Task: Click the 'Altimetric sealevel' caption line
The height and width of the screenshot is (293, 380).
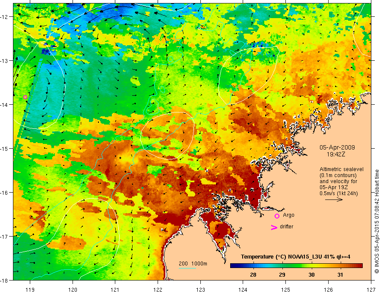Action: (x=342, y=169)
